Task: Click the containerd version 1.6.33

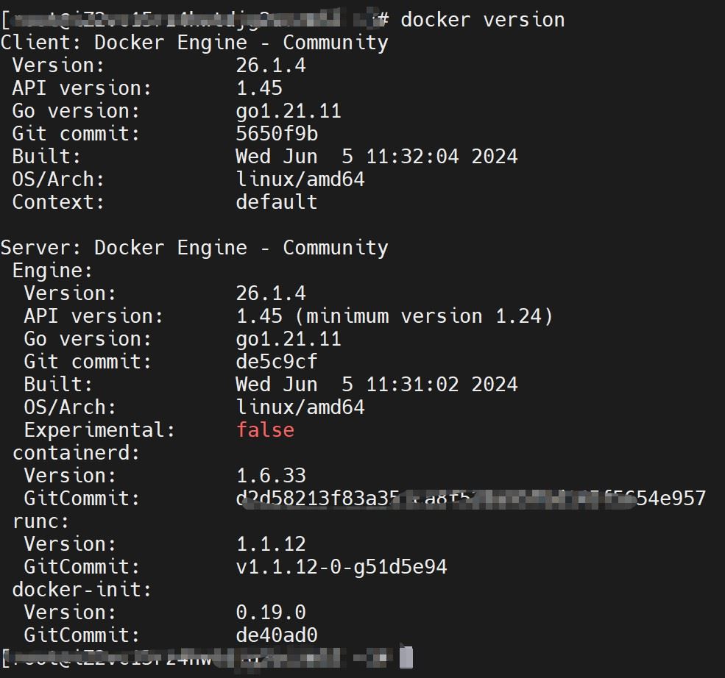Action: [x=271, y=476]
